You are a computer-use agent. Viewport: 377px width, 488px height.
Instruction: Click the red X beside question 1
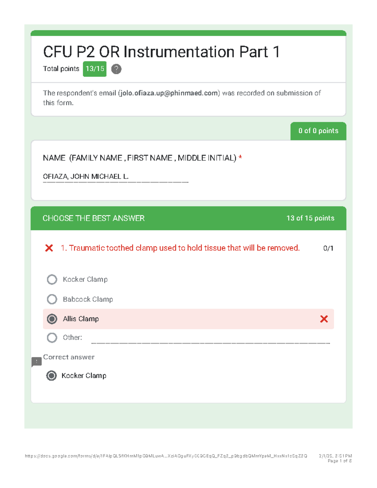tap(49, 248)
